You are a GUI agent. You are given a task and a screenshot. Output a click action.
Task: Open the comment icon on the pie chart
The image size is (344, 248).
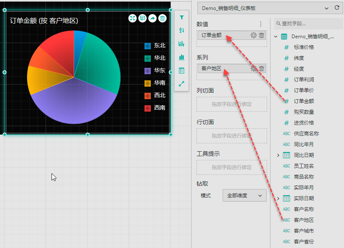[x=143, y=18]
